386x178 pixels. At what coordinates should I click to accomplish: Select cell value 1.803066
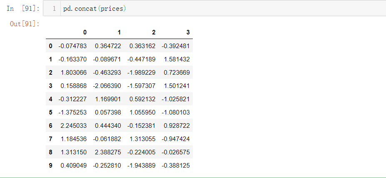pyautogui.click(x=74, y=73)
